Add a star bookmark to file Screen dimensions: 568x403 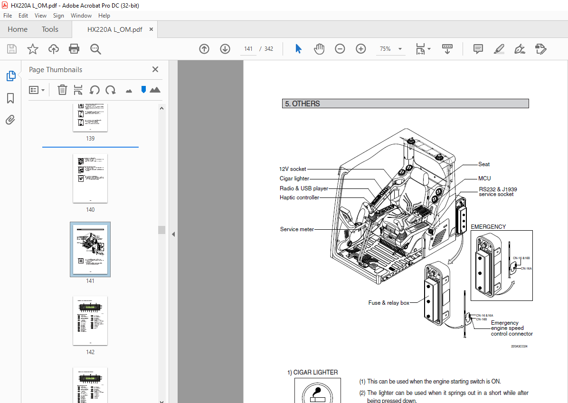(x=32, y=49)
